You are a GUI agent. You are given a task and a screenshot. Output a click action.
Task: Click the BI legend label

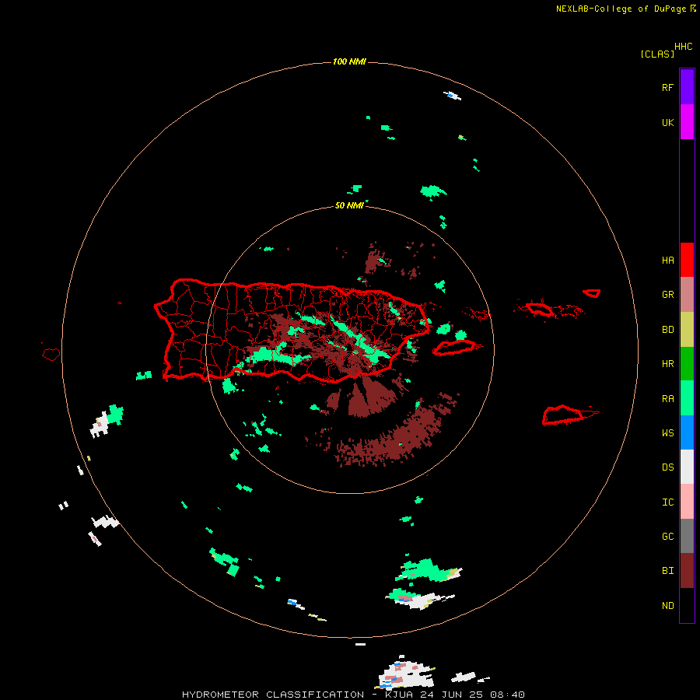(x=667, y=571)
